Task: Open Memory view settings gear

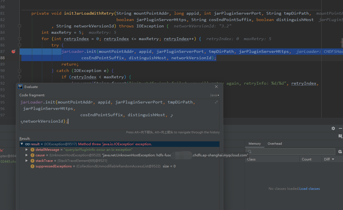Action: tap(340, 152)
